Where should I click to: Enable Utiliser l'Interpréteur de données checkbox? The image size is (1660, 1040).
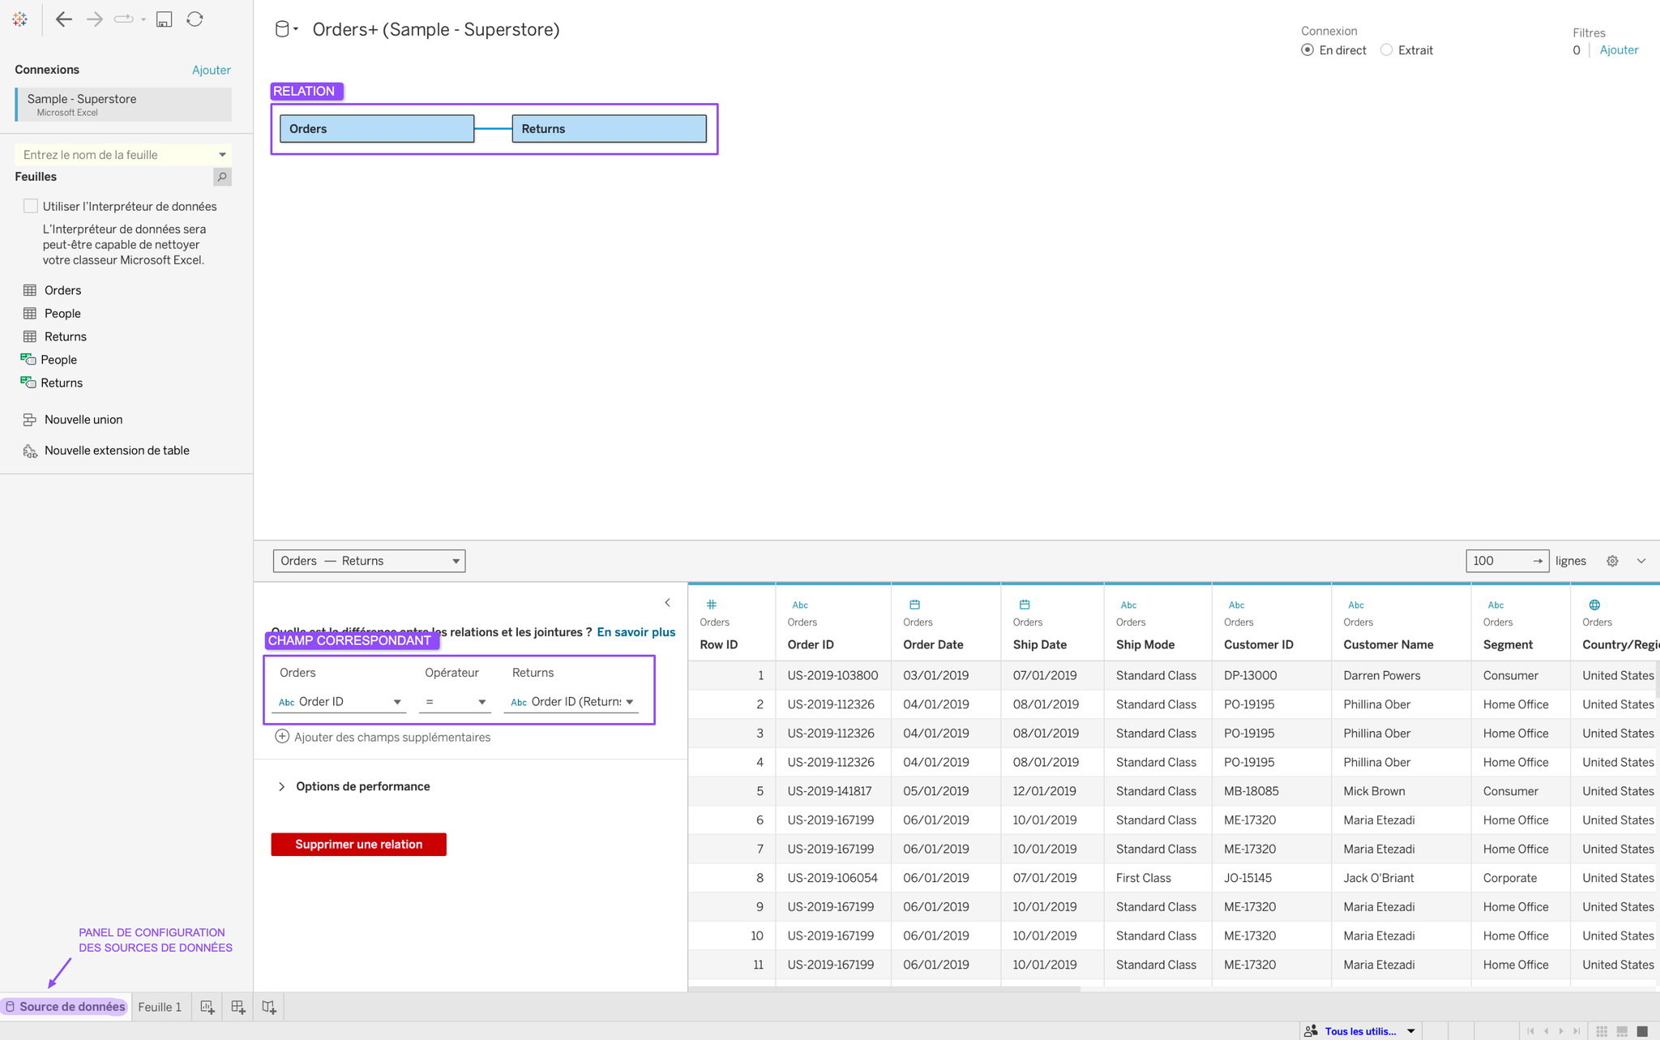click(31, 206)
